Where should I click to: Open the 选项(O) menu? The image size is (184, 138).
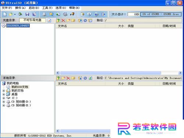click(61, 8)
